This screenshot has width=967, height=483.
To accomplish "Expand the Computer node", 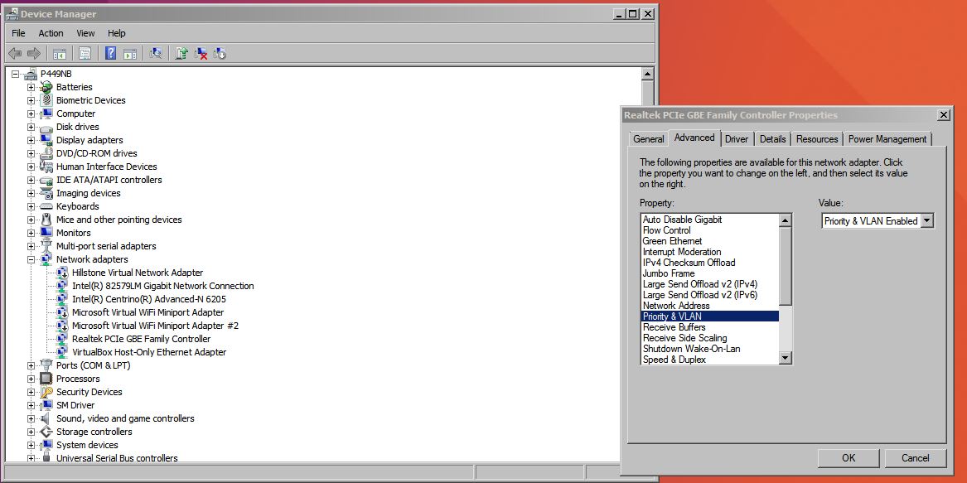I will pyautogui.click(x=31, y=114).
